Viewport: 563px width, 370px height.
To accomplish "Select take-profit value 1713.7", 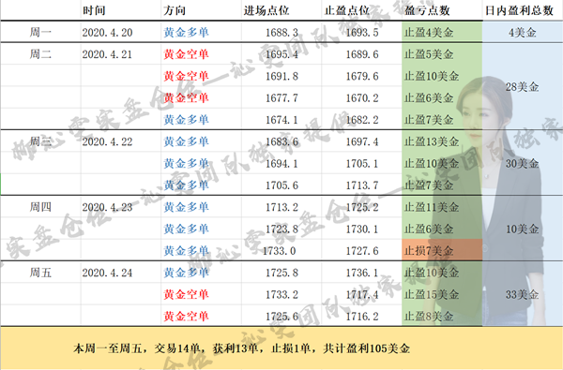I will (362, 185).
